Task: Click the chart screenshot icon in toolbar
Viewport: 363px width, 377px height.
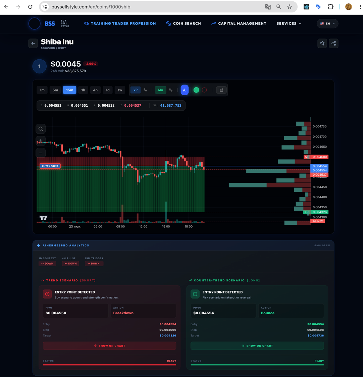Action: click(x=221, y=90)
